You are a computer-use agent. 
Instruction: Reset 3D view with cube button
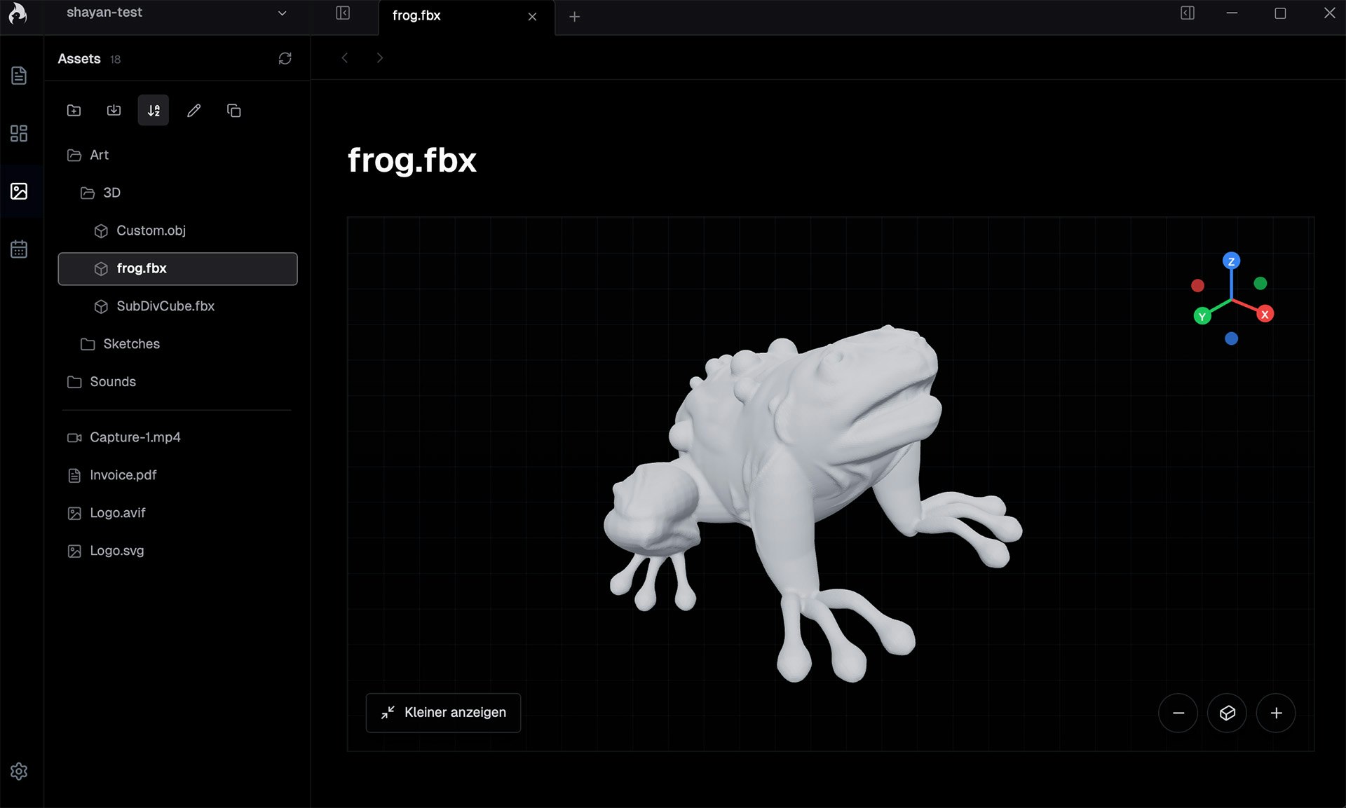click(x=1227, y=713)
